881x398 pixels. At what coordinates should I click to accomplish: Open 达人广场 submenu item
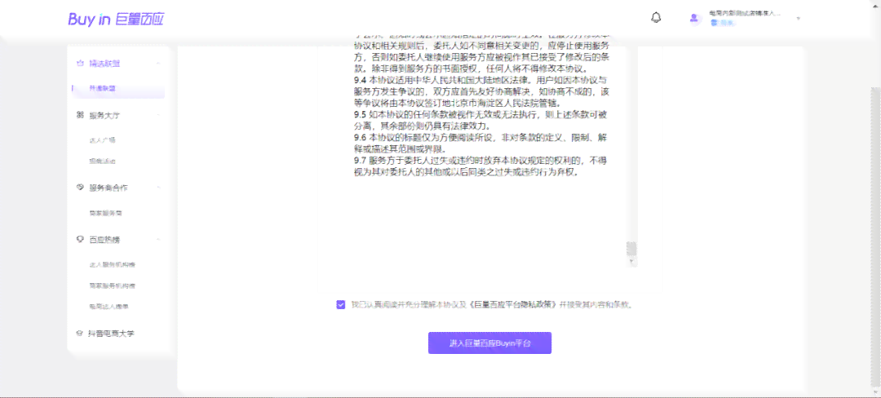102,139
